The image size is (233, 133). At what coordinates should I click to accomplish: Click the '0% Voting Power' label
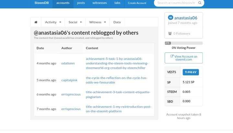point(184,48)
